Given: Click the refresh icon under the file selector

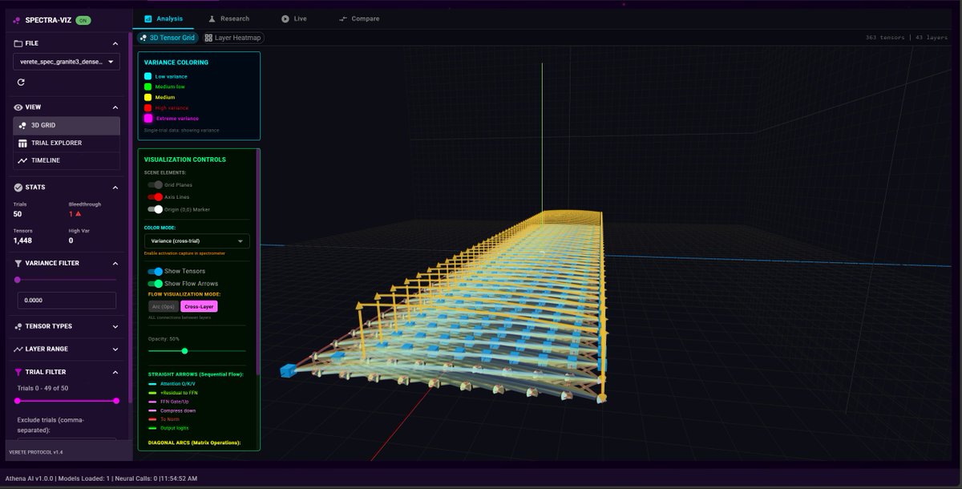Looking at the screenshot, I should 21,82.
